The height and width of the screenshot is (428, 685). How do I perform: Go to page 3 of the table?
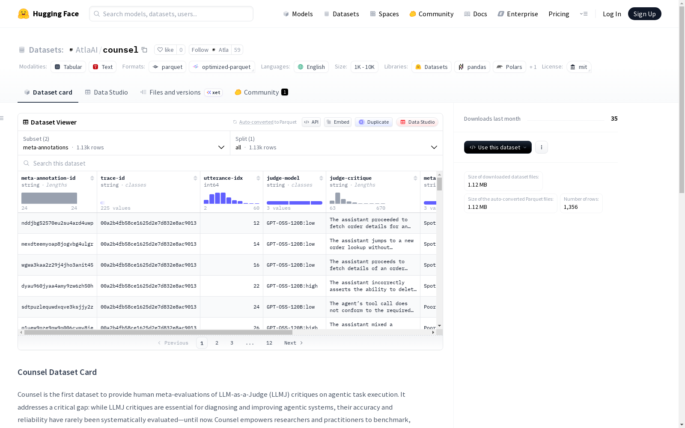(x=232, y=343)
